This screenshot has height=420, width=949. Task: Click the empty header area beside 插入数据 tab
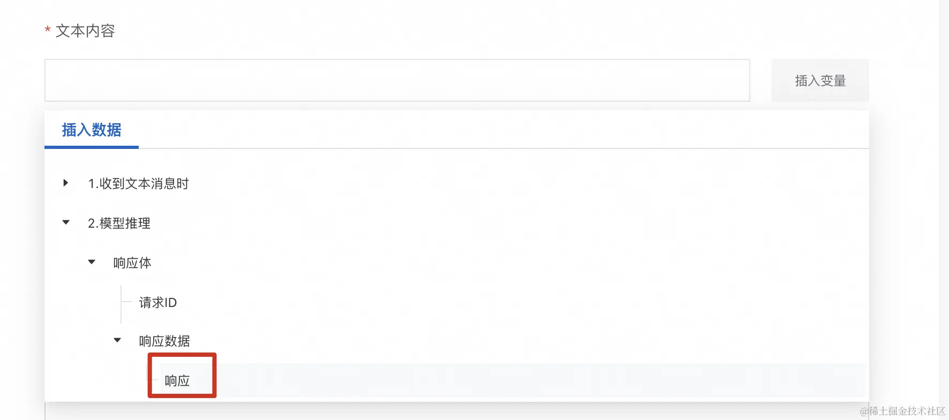tap(503, 130)
